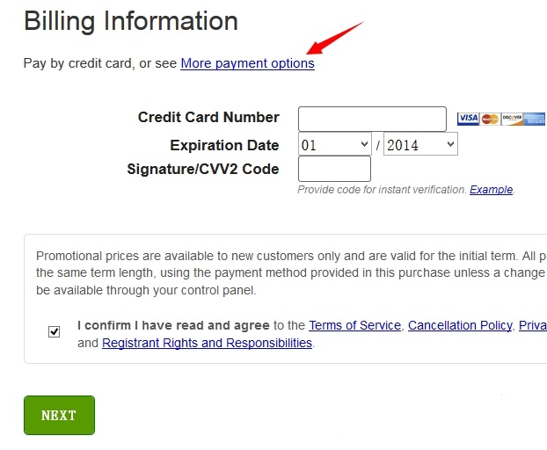Open the expiration year dropdown
This screenshot has width=547, height=450.
click(420, 145)
